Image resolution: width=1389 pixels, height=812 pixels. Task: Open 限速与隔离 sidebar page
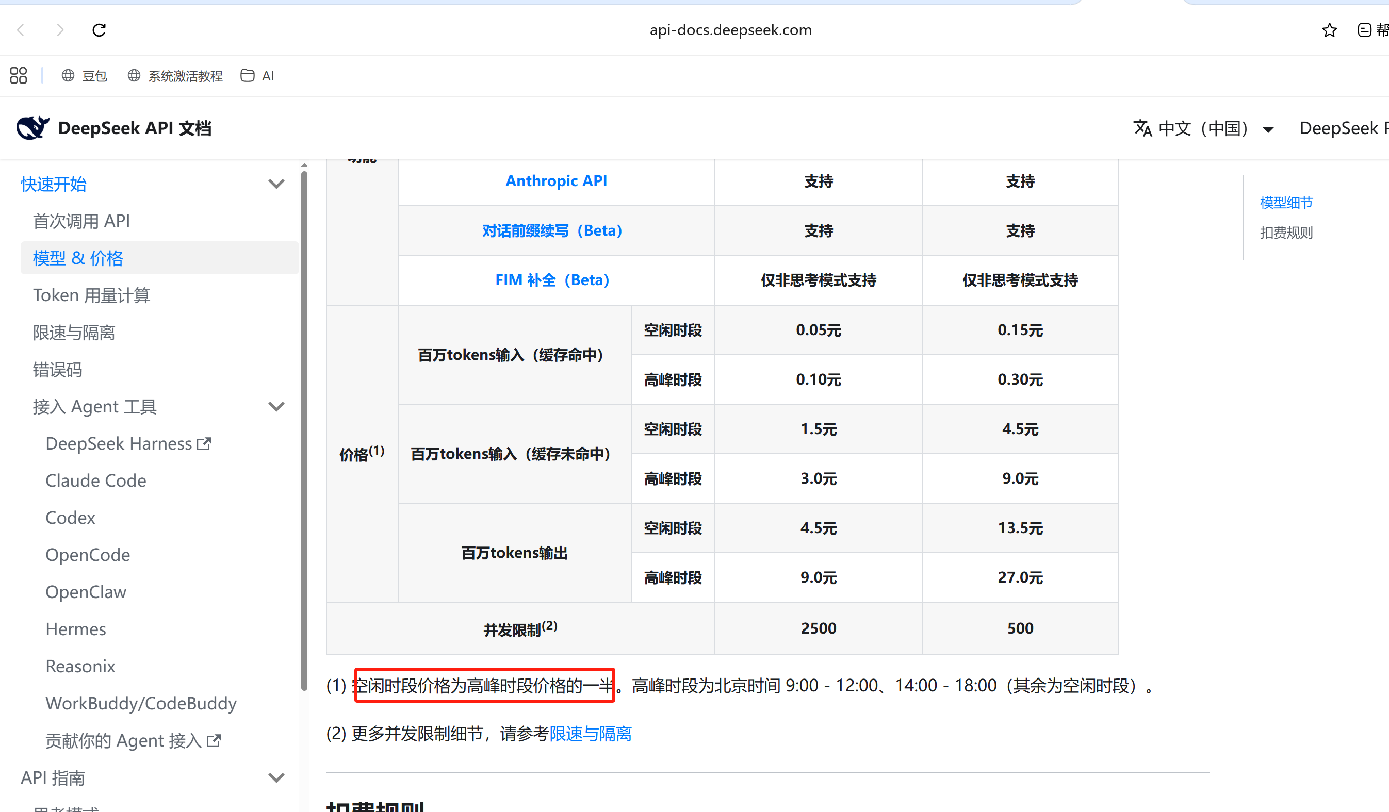click(x=74, y=333)
